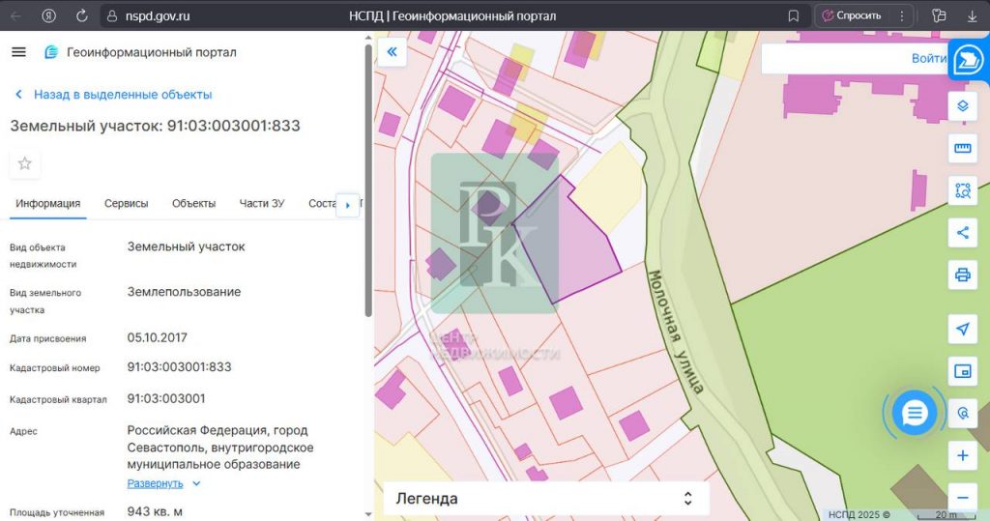Print the map using printer icon
Screen dimensions: 990x521
pos(962,275)
